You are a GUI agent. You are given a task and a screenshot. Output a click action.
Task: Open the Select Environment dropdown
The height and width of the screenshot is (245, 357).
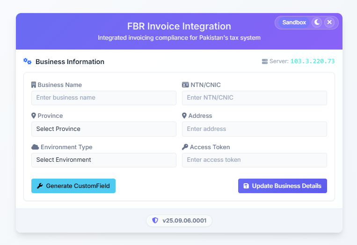click(103, 160)
